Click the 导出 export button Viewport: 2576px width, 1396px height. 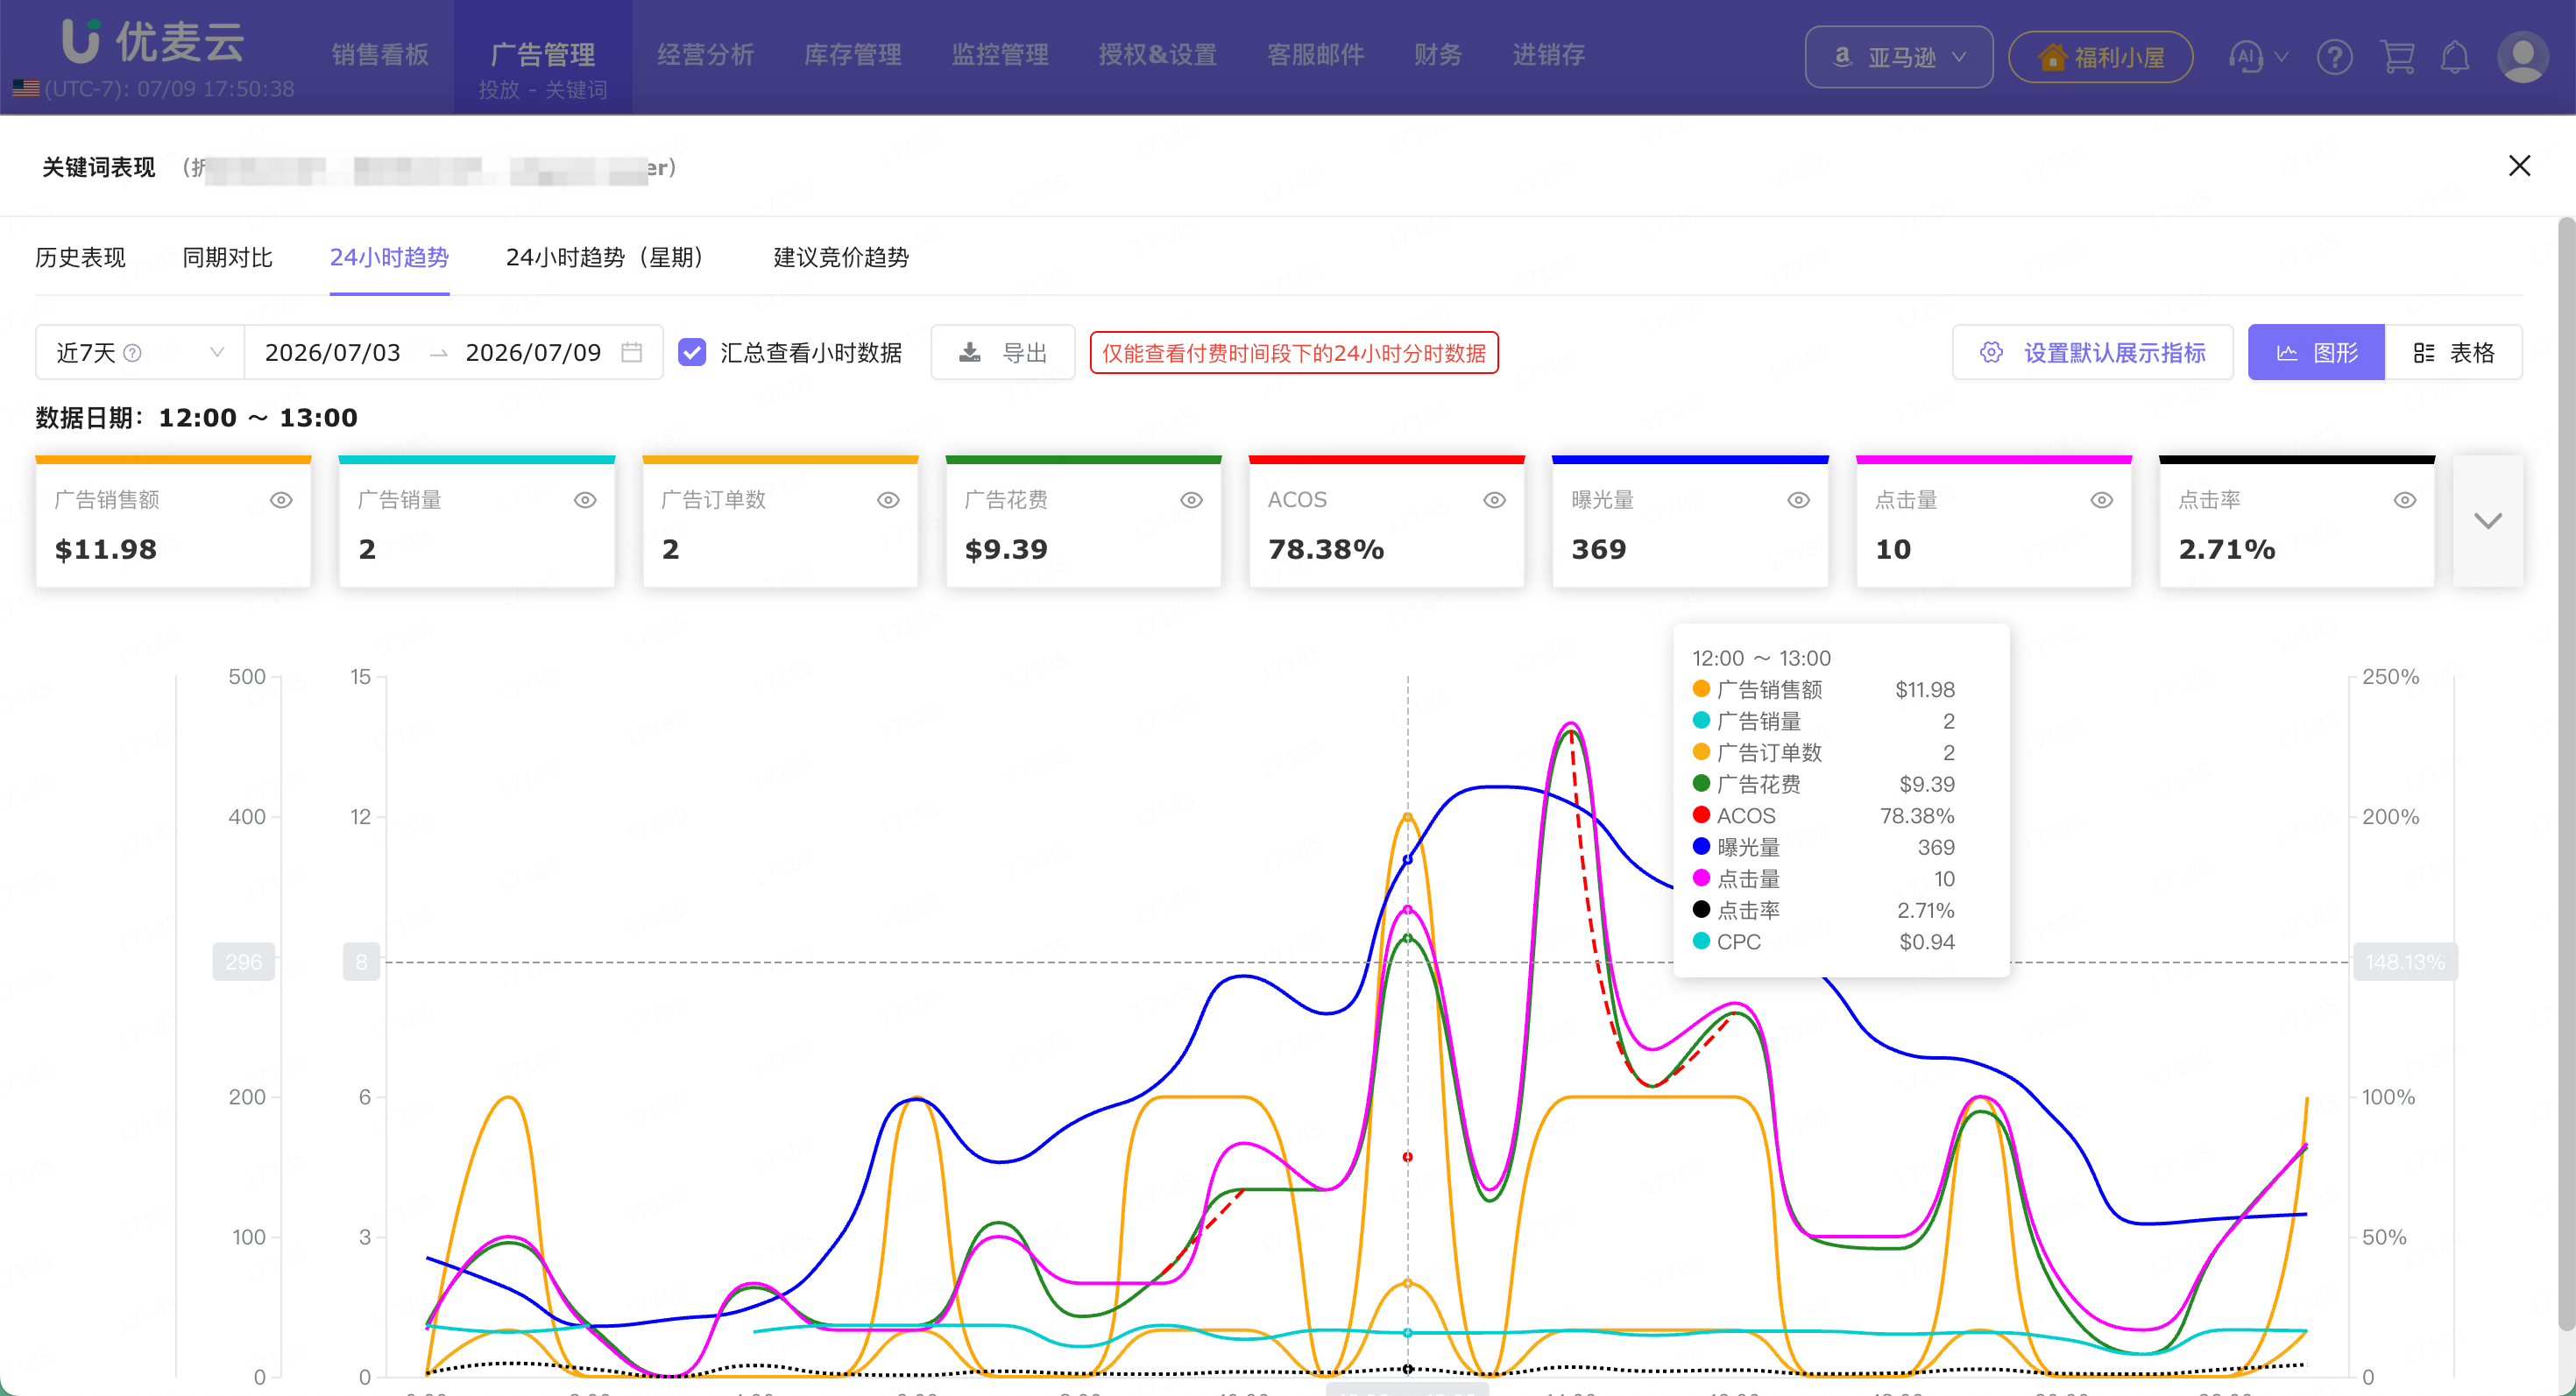coord(1003,352)
